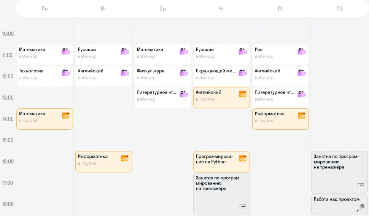Viewport: 369px width, 216px height.
Task: Click code icon on Программирование на Python card
Action: (x=243, y=158)
